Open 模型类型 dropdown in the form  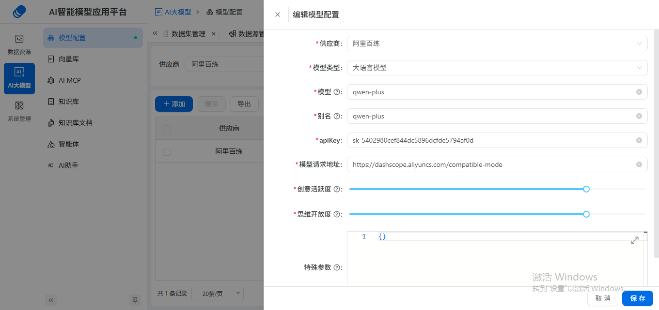pos(497,68)
